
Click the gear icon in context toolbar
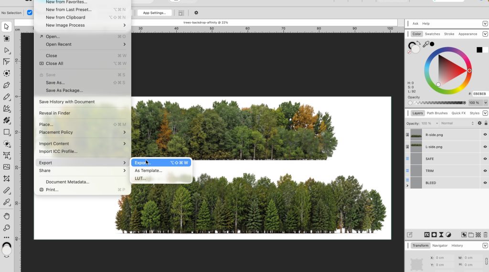pos(196,13)
